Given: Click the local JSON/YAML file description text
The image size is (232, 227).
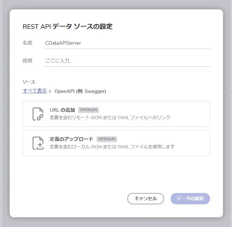Looking at the screenshot, I should pyautogui.click(x=112, y=147).
